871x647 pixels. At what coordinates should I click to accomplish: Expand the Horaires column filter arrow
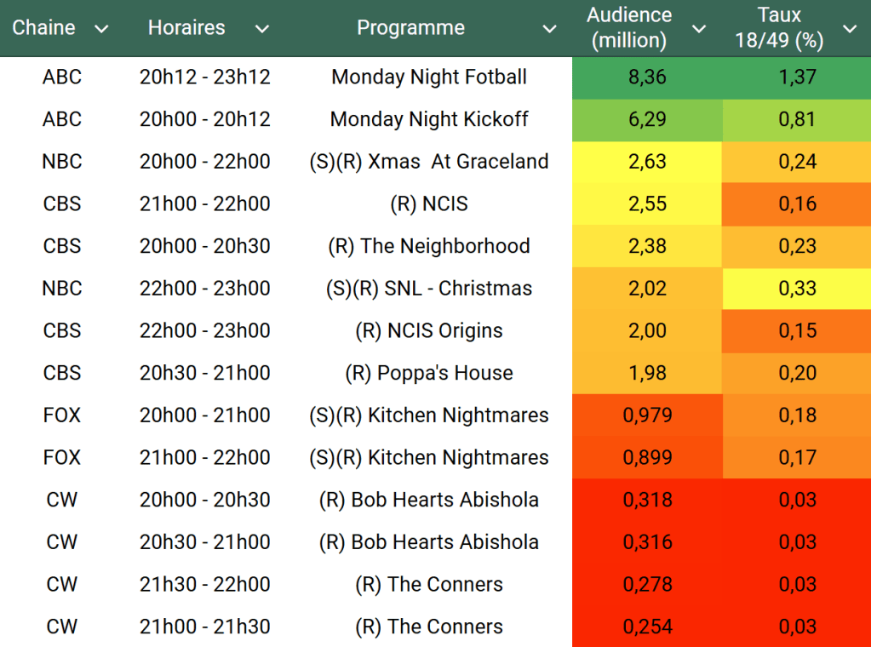[262, 29]
